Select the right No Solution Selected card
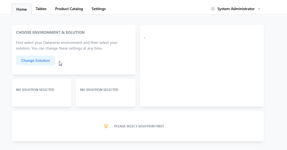The width and height of the screenshot is (287, 150). click(106, 93)
